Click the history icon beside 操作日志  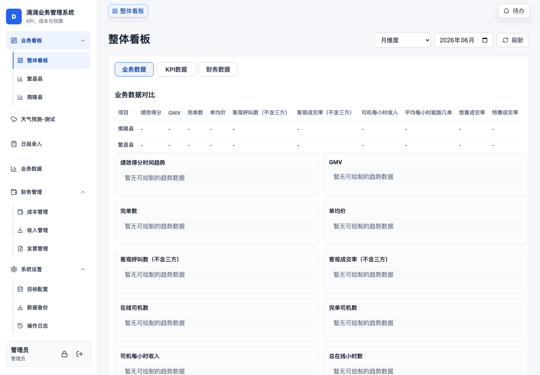(x=20, y=326)
